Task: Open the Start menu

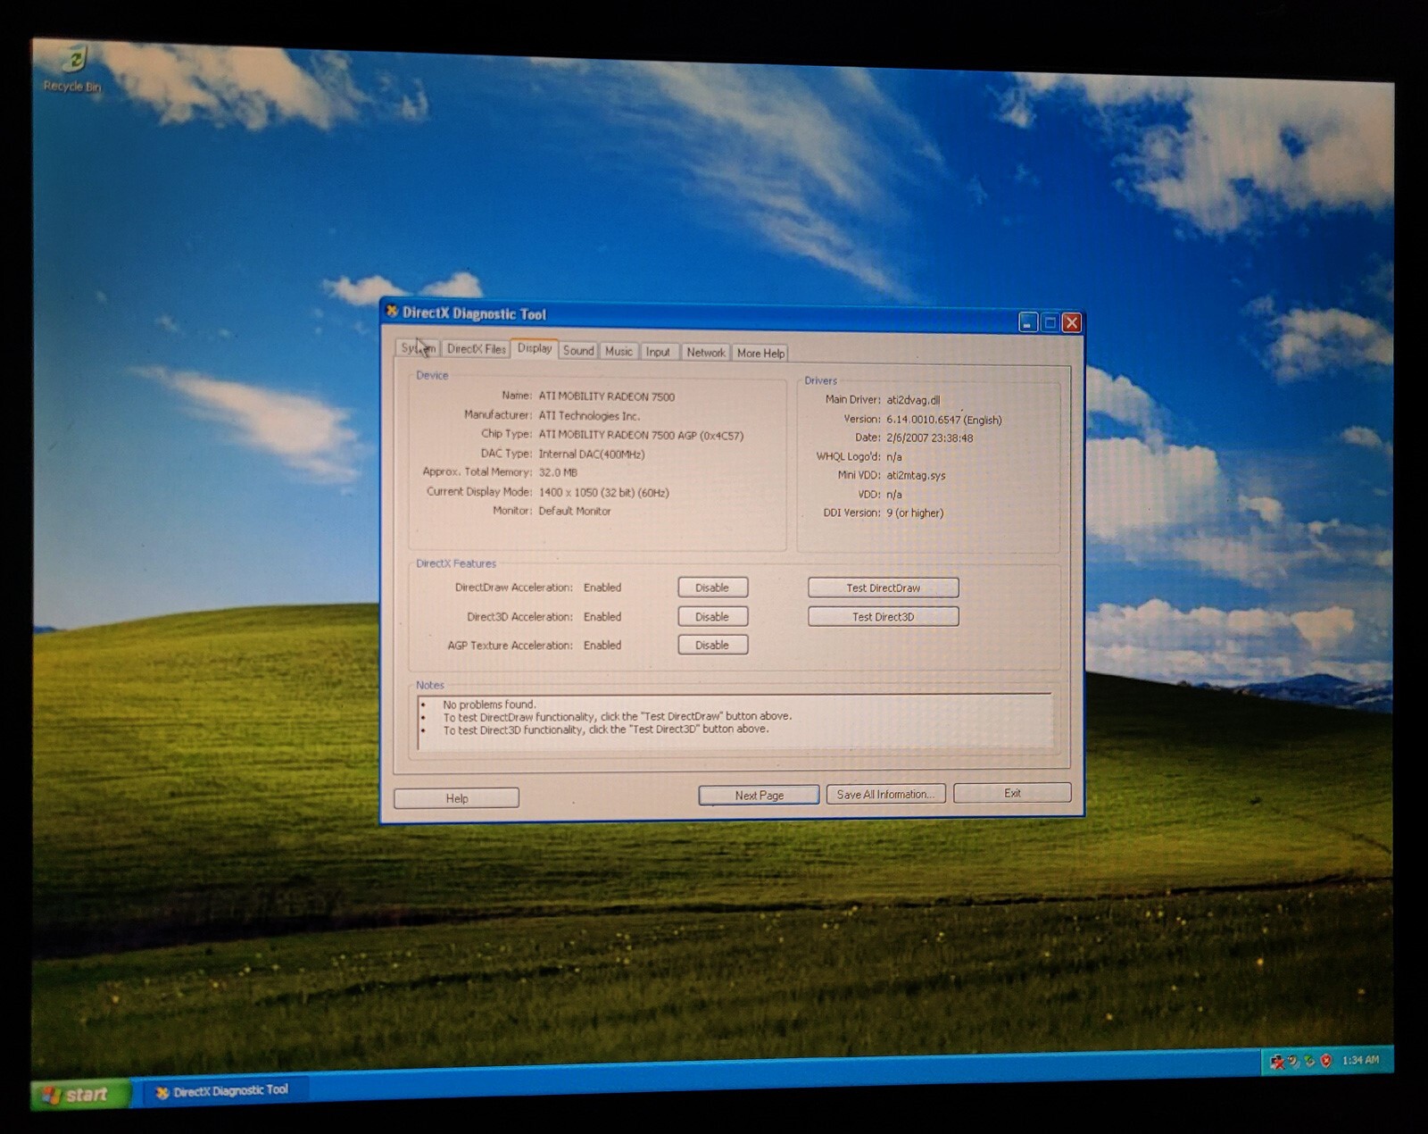Action: [81, 1094]
